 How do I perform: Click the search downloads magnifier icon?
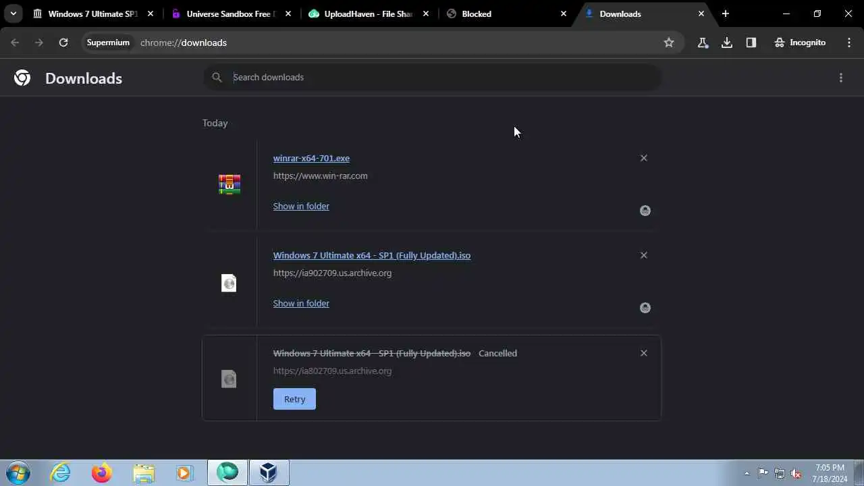[x=217, y=77]
